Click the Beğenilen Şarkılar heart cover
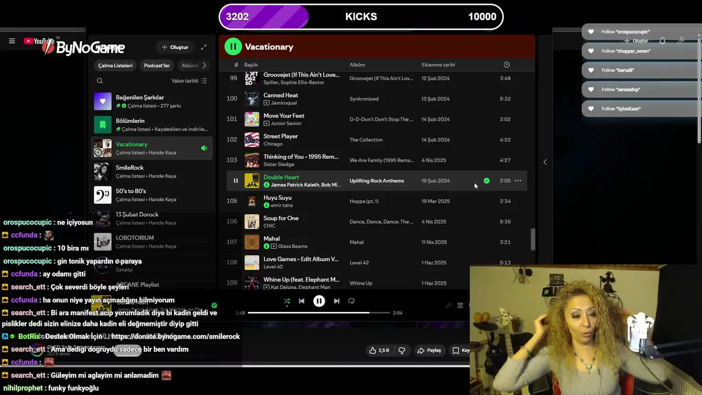702x395 pixels. 103,101
